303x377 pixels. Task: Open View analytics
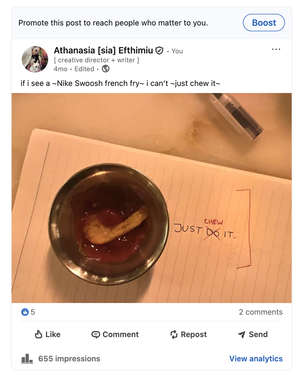256,359
